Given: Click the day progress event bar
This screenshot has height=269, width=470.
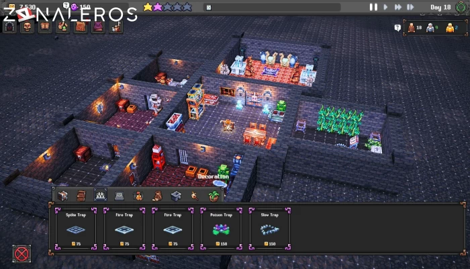Looking at the screenshot, I should tap(272, 7).
